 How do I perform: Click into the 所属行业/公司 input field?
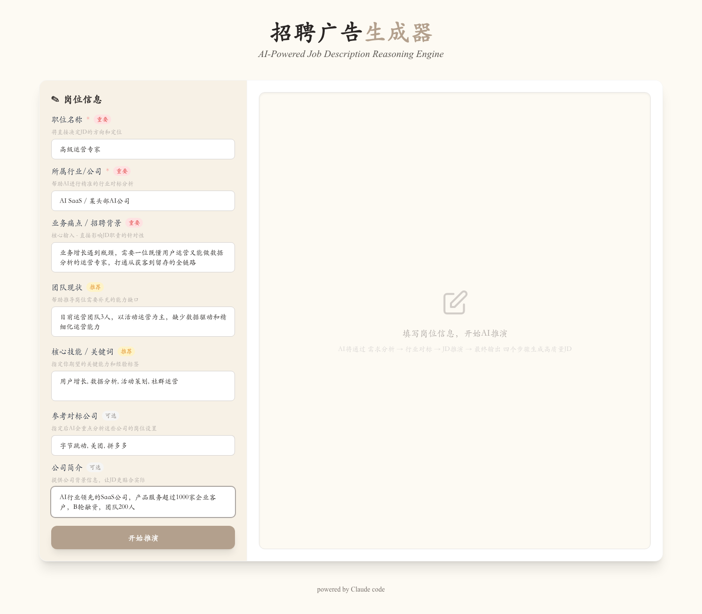click(x=143, y=201)
